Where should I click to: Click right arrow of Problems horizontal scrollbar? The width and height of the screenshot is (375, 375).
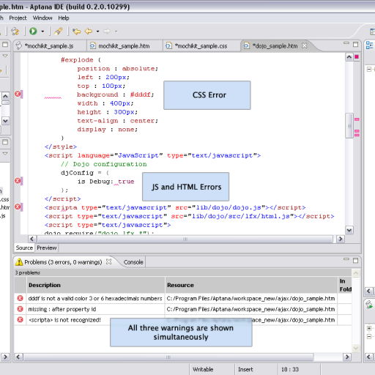[347, 357]
